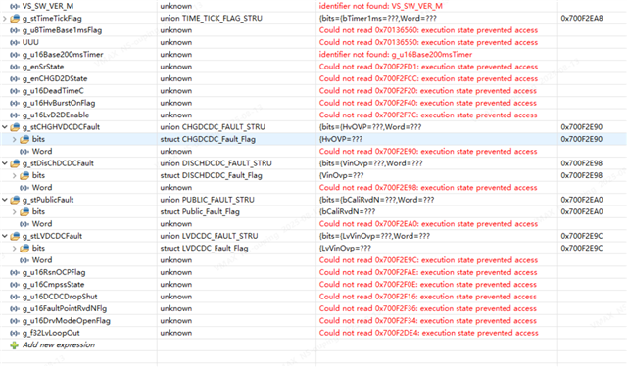The image size is (627, 367).
Task: Select the g_enSrState expression name
Action: click(43, 67)
